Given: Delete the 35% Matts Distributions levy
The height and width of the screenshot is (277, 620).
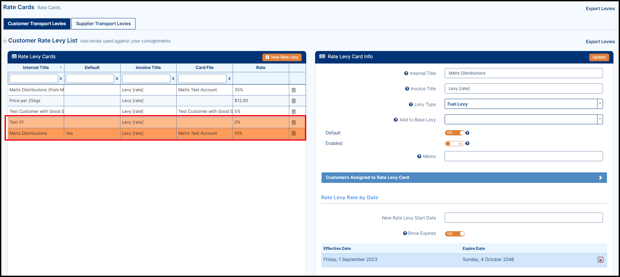Looking at the screenshot, I should (x=293, y=90).
